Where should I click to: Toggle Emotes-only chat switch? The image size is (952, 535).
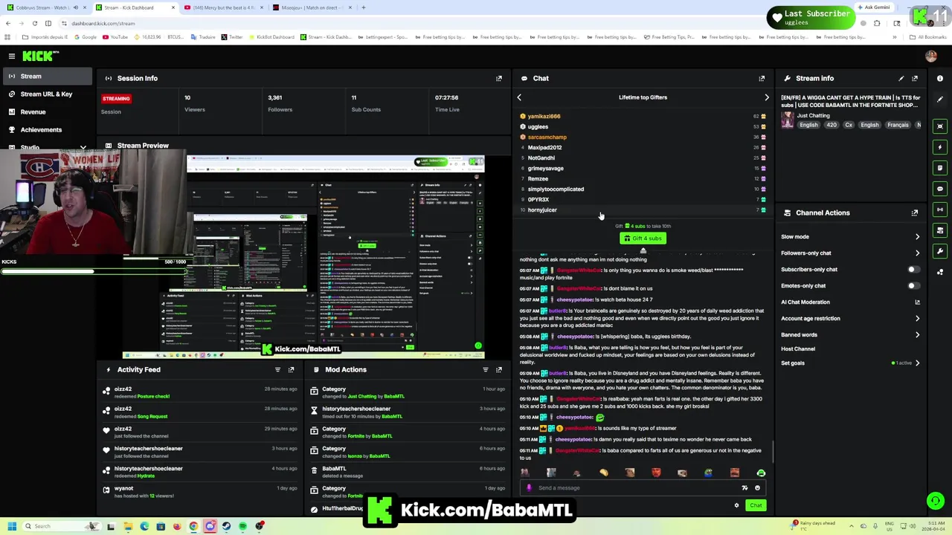click(913, 286)
